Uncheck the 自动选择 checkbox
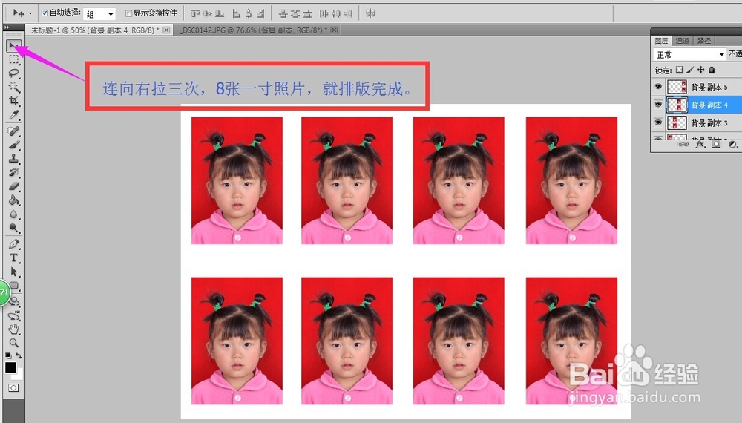Image resolution: width=742 pixels, height=423 pixels. point(45,13)
